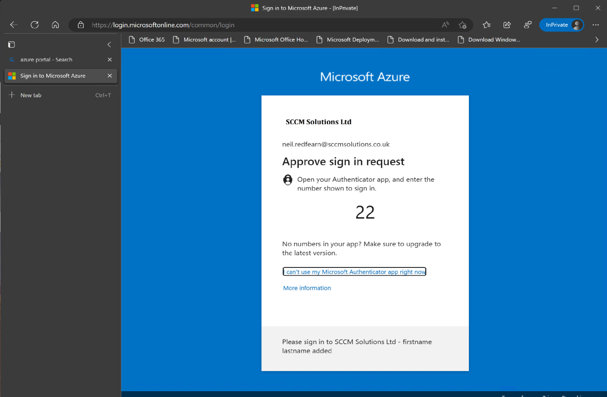Refresh the current page
Image resolution: width=607 pixels, height=397 pixels.
coord(35,25)
